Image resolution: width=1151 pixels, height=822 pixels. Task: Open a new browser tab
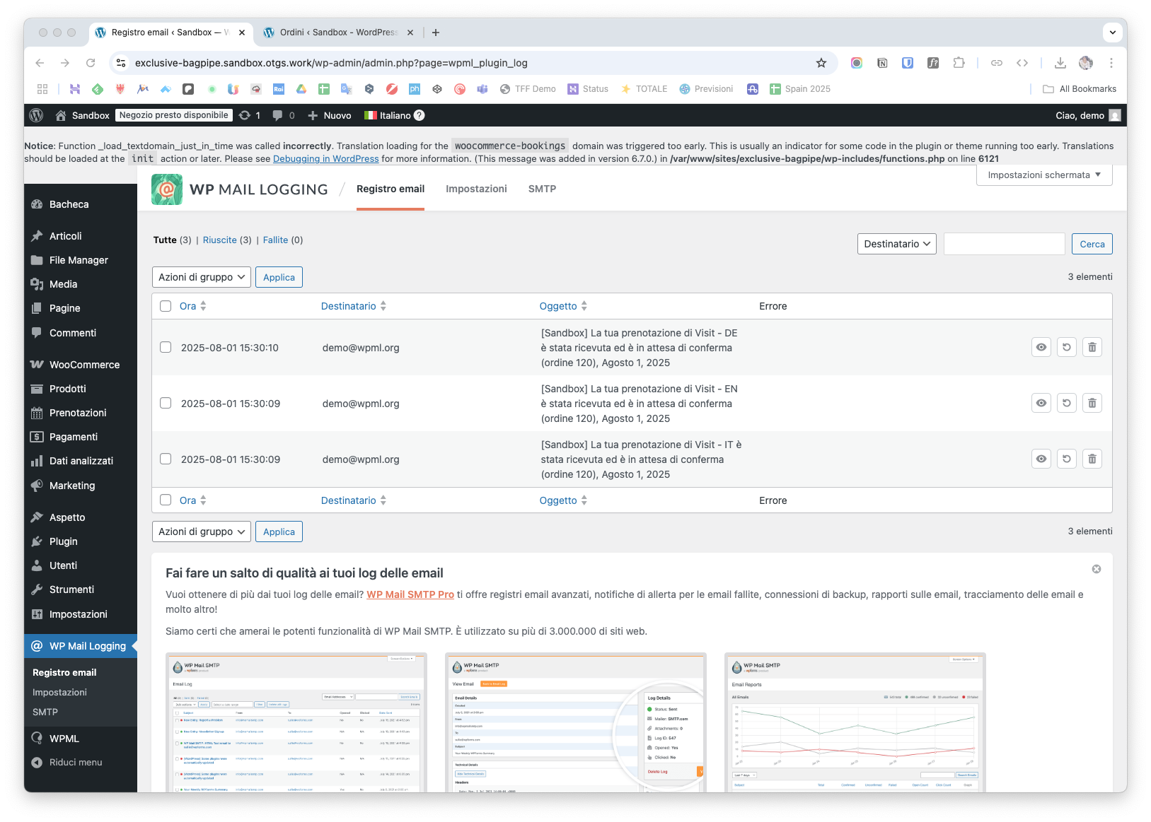tap(436, 33)
